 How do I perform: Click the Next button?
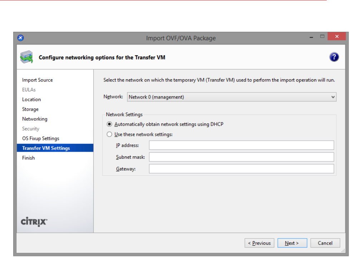click(292, 243)
